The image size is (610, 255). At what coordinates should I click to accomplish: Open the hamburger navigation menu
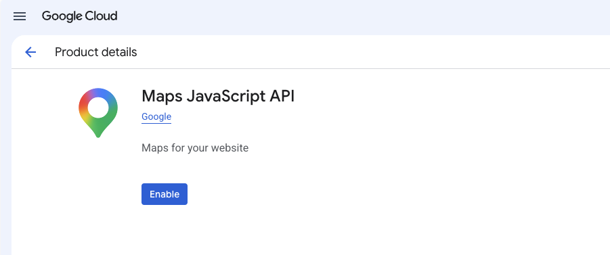(x=20, y=16)
